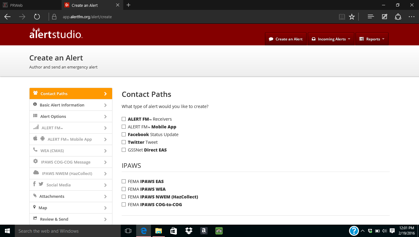The image size is (419, 237).
Task: Check ALERT FM Mobile App checkbox
Action: [124, 127]
